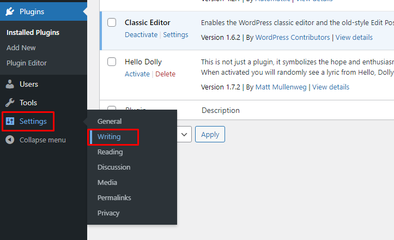Click the Settings sliders icon
Viewport: 394px width, 240px height.
pos(10,121)
